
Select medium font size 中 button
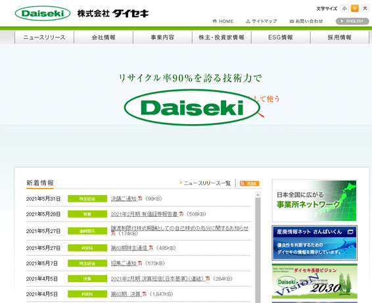click(355, 9)
